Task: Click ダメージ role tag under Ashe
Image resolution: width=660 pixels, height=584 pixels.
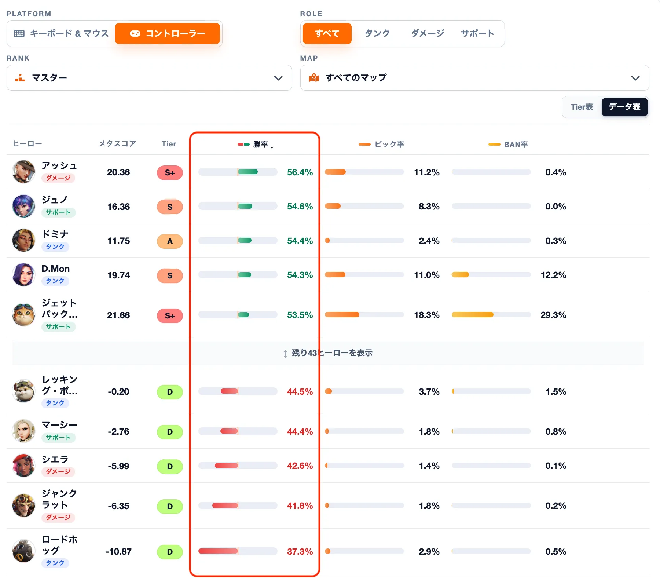Action: click(x=58, y=178)
